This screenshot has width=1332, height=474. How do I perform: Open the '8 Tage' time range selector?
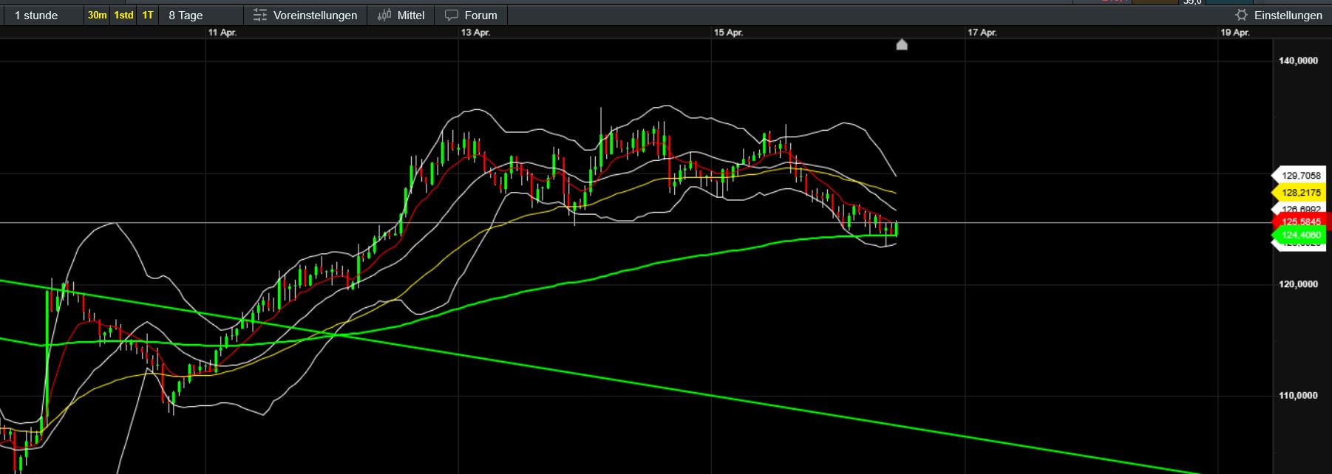(x=200, y=15)
